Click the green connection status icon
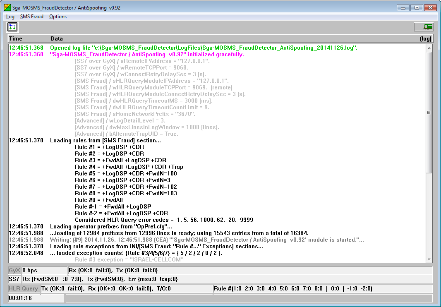Image resolution: width=441 pixels, height=307 pixels. click(x=428, y=27)
